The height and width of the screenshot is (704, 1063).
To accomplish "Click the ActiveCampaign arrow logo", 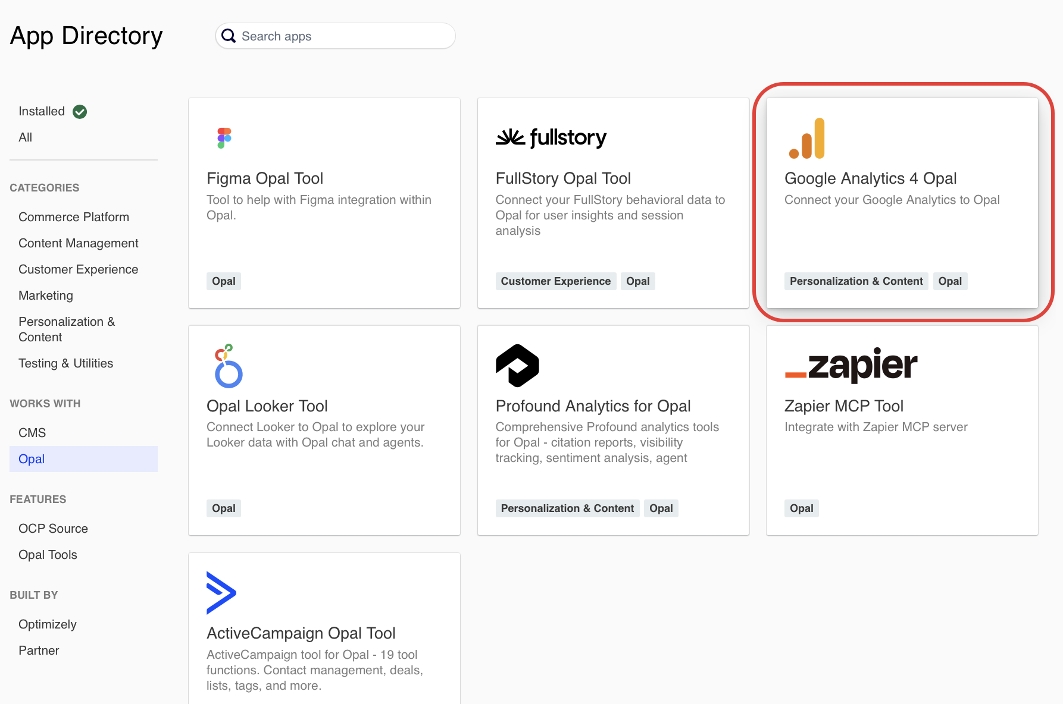I will [221, 593].
